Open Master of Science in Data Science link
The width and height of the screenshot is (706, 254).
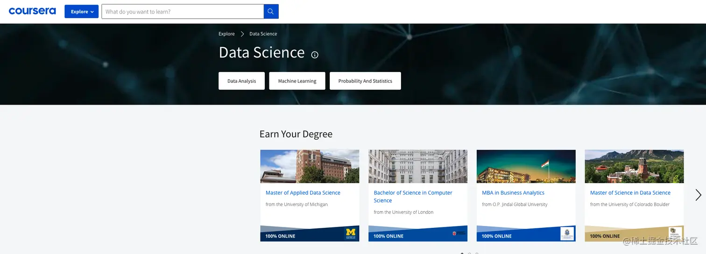click(x=630, y=193)
